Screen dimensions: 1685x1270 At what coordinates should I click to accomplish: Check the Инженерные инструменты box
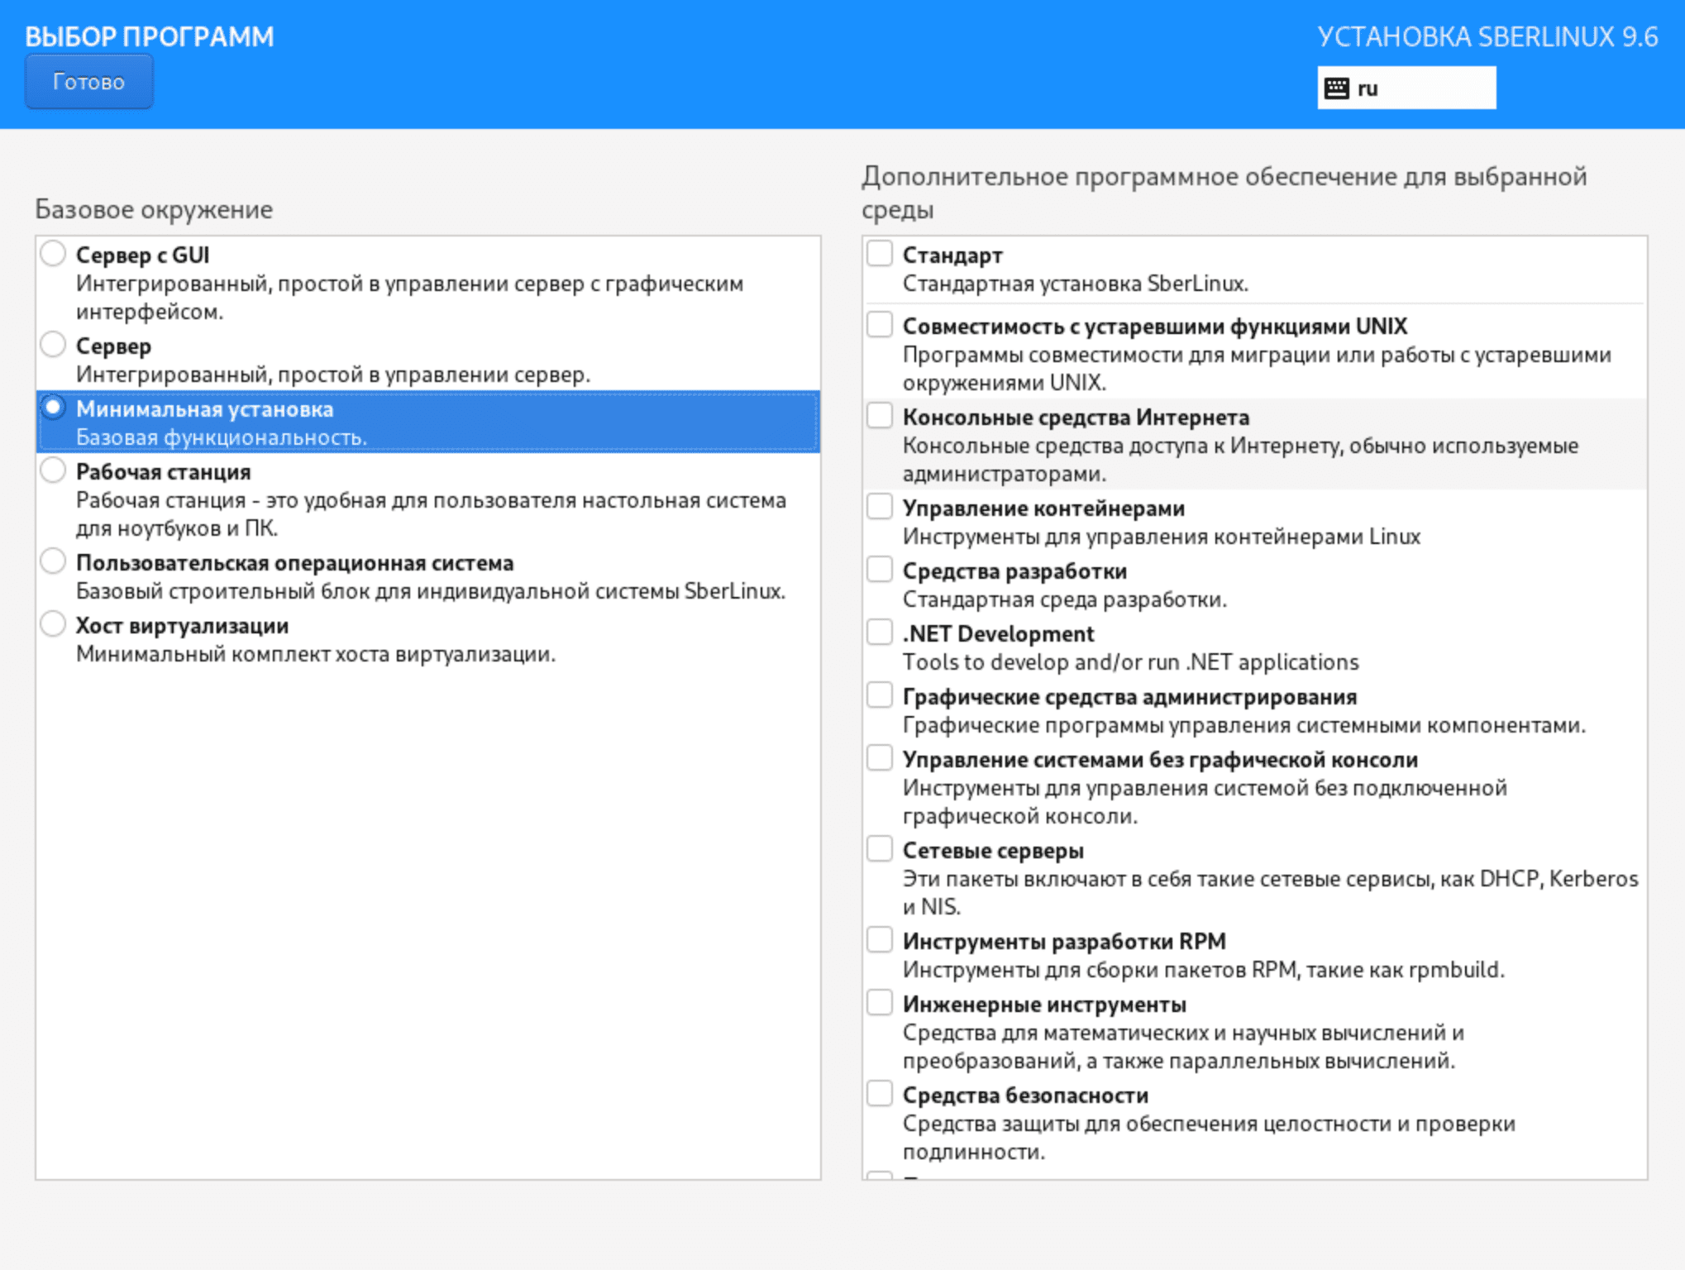click(x=880, y=1003)
